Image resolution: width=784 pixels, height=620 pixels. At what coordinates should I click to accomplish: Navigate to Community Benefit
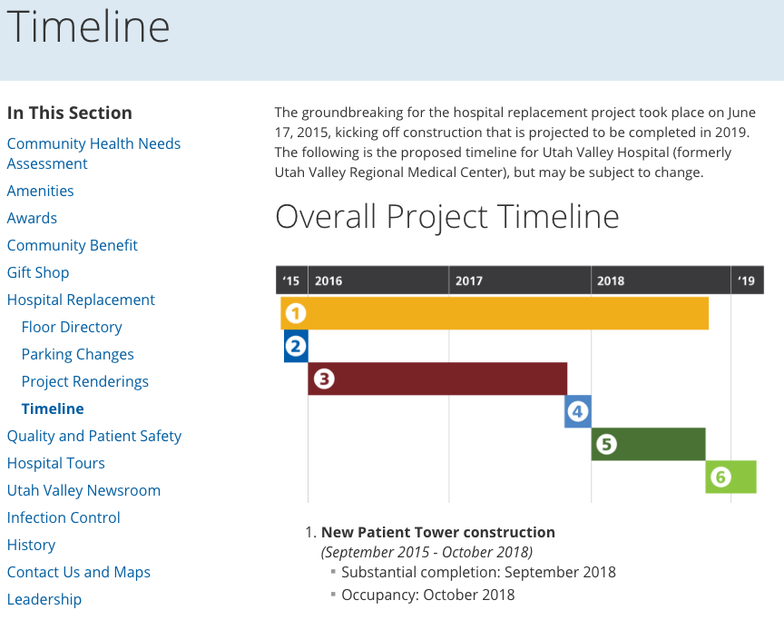72,245
